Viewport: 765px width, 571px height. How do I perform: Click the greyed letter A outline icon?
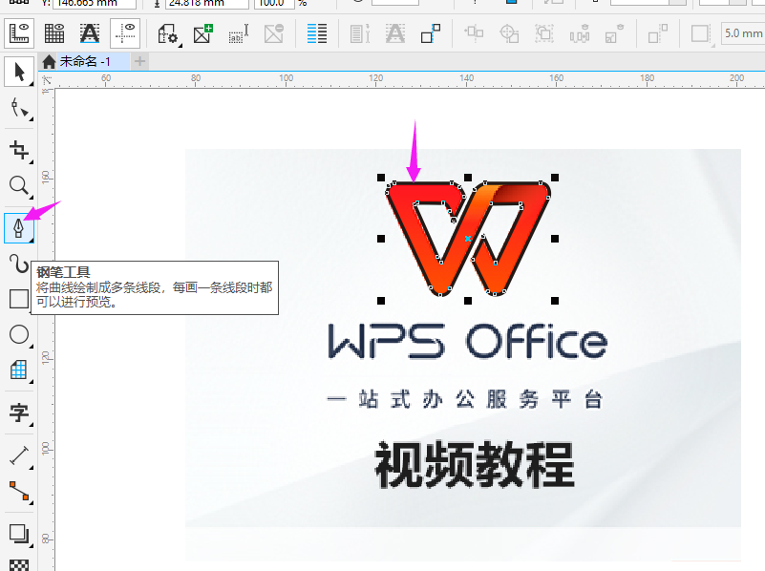[395, 33]
